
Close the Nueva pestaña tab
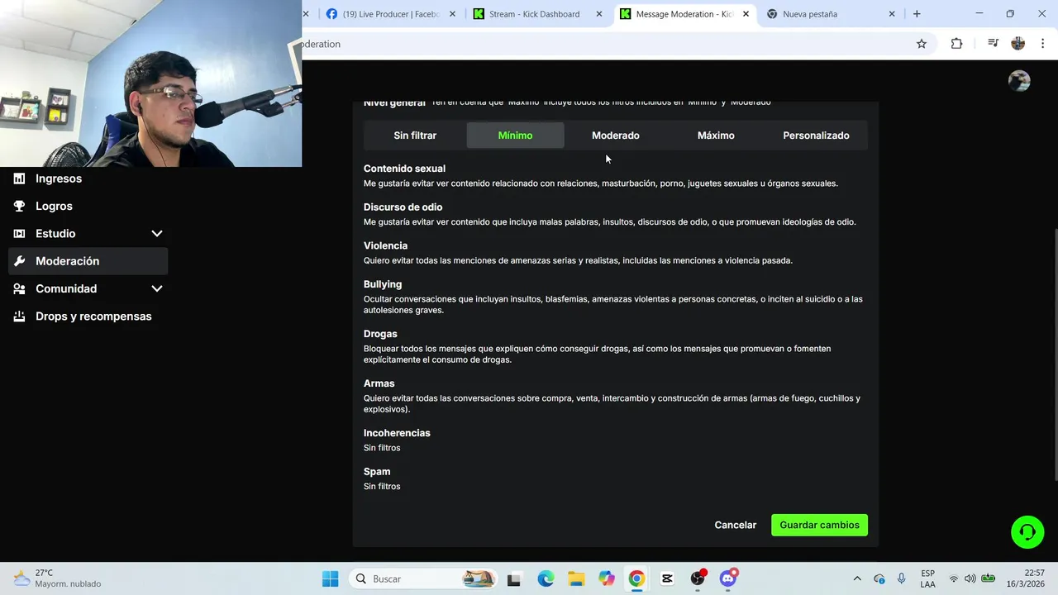click(x=892, y=14)
